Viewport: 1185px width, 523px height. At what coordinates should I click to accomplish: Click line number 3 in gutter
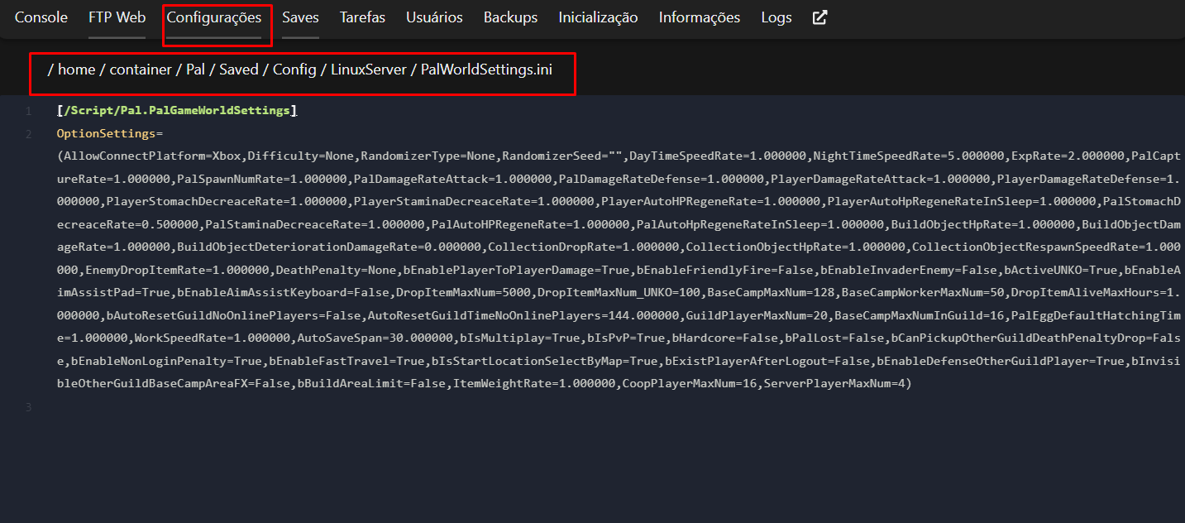coord(28,407)
